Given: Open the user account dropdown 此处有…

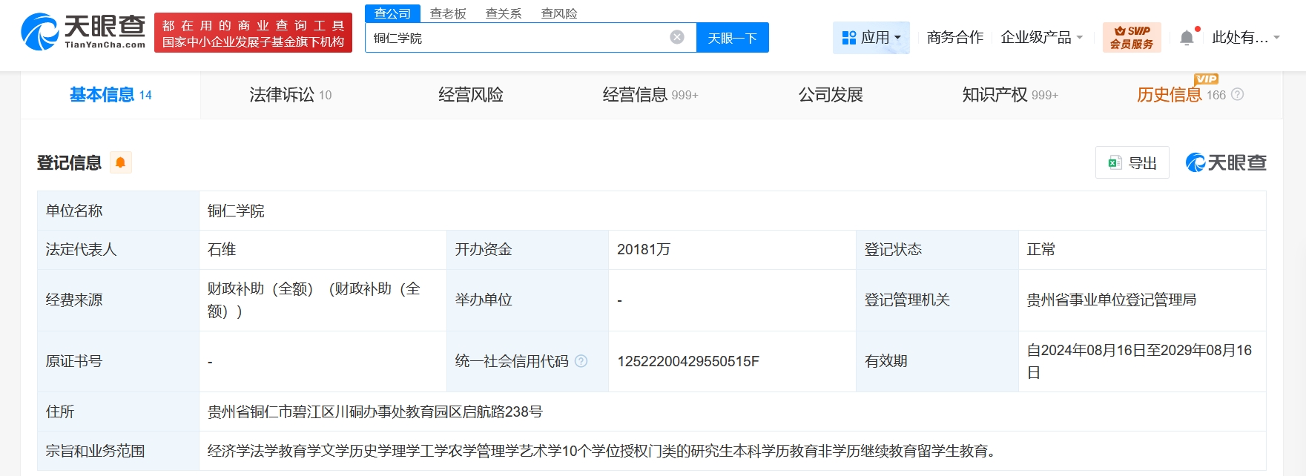Looking at the screenshot, I should point(1245,37).
